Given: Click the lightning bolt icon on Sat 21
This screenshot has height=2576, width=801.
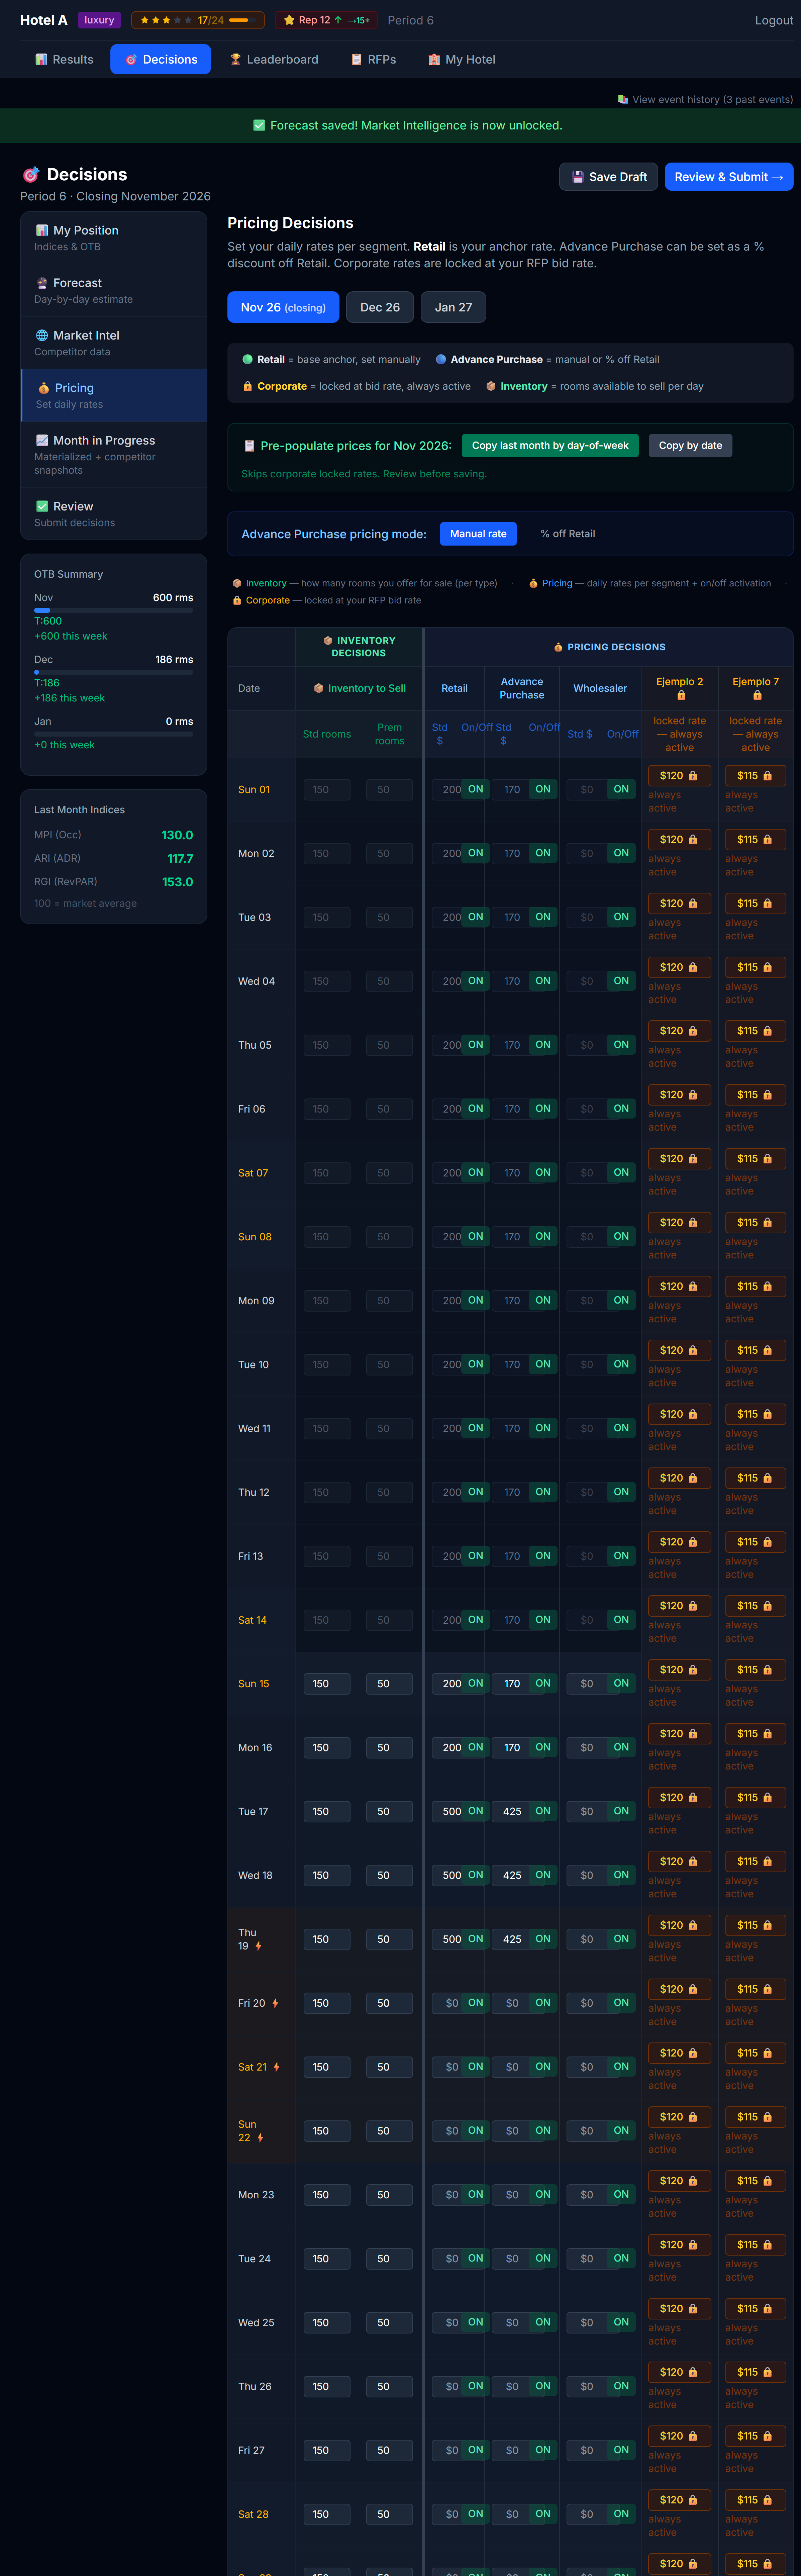Looking at the screenshot, I should [x=277, y=2067].
